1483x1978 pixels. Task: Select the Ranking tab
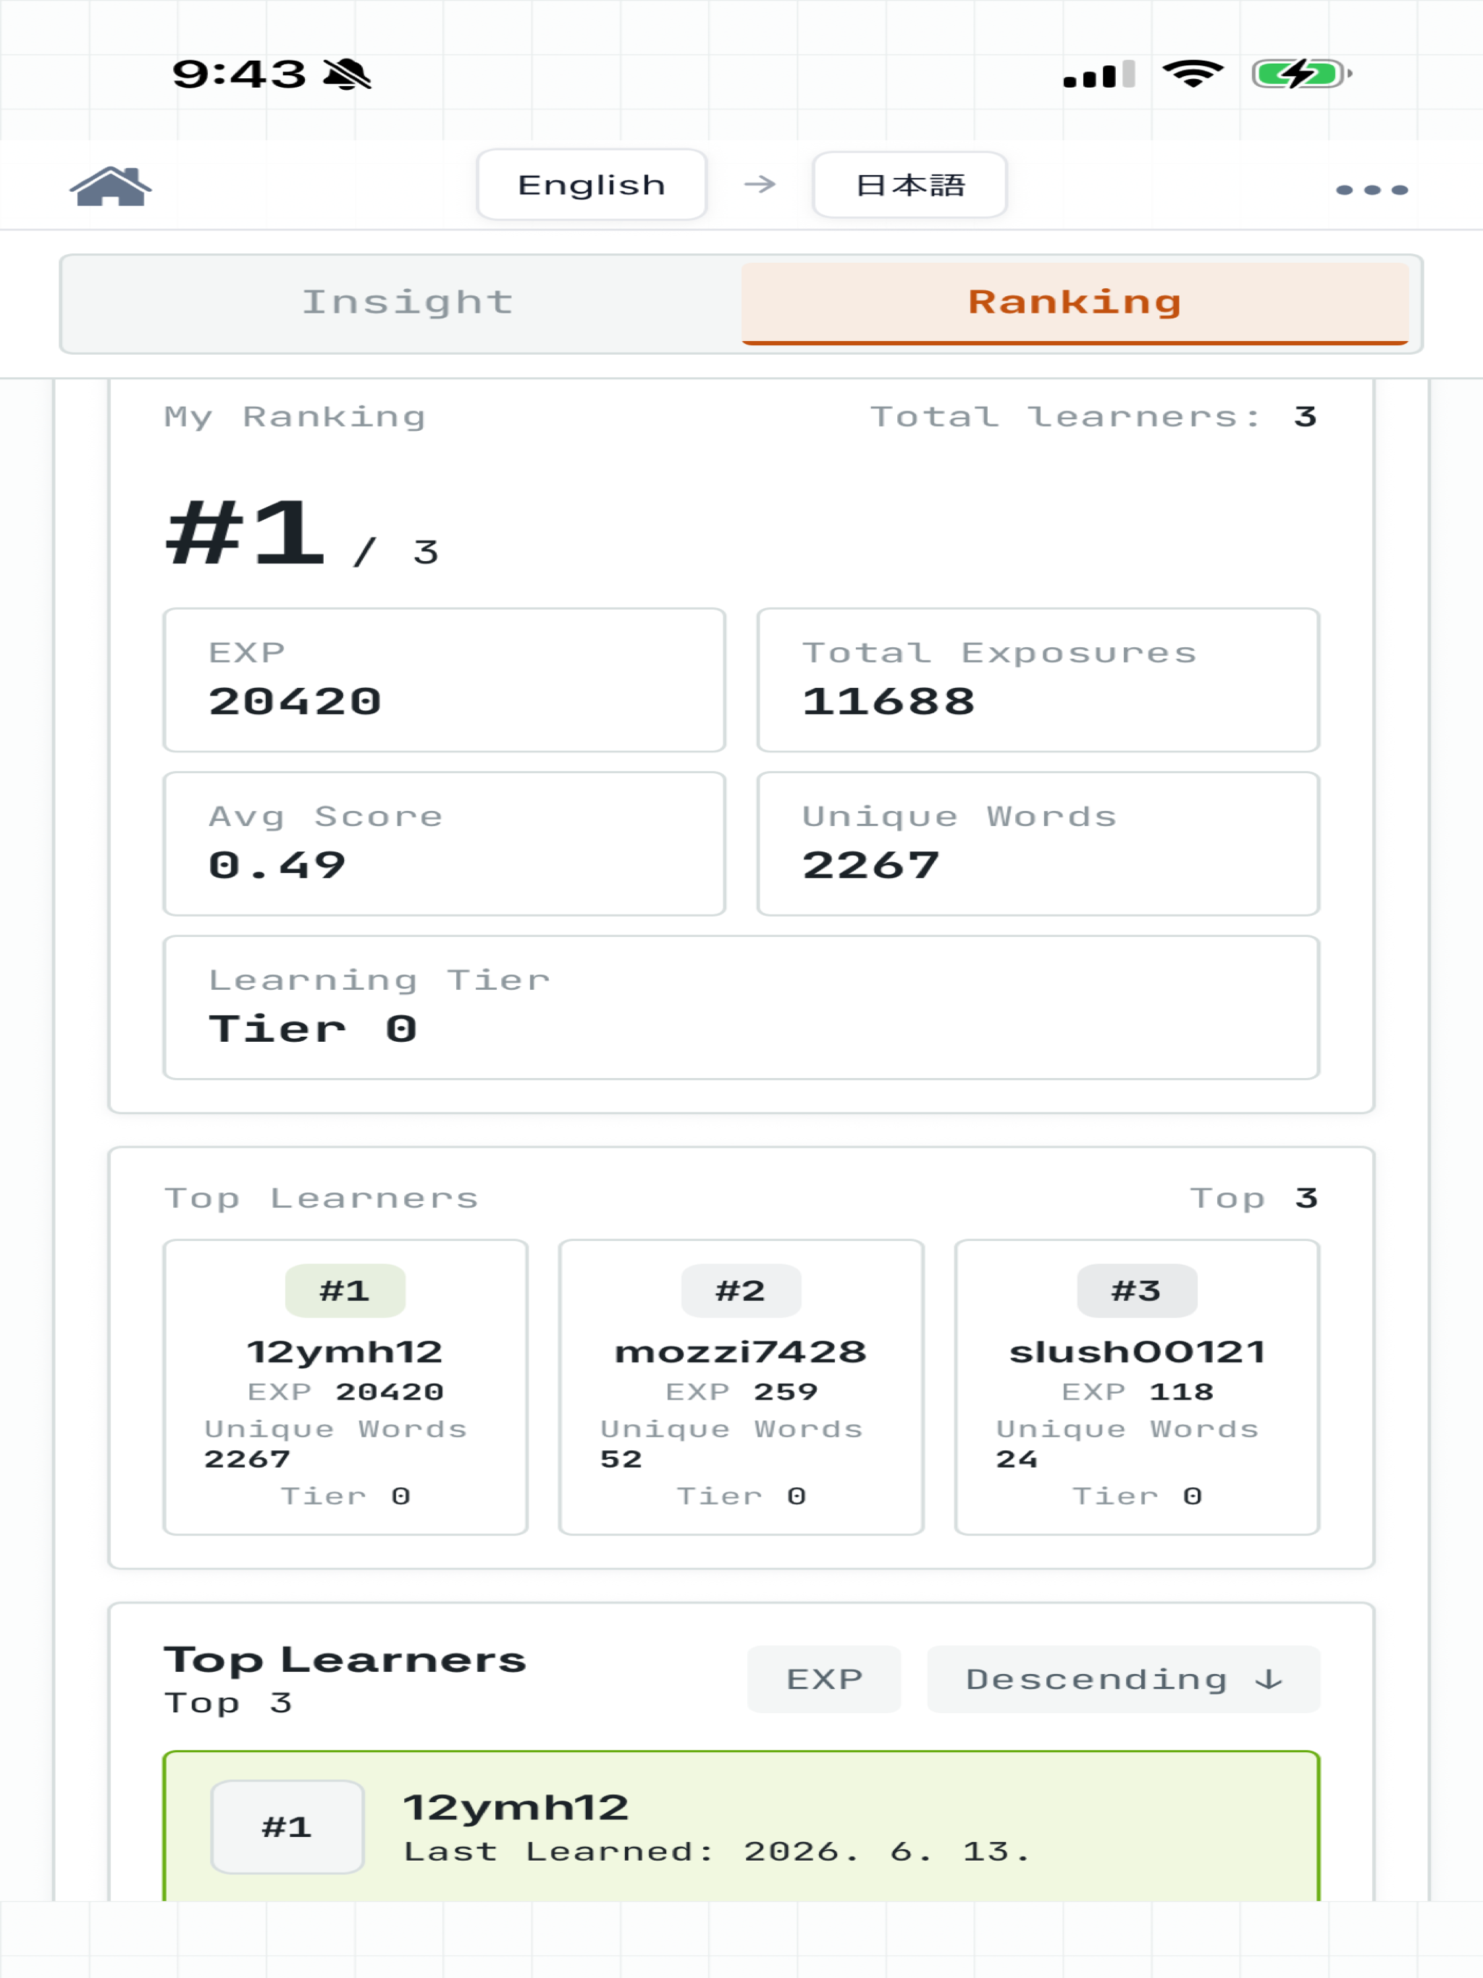(1075, 302)
